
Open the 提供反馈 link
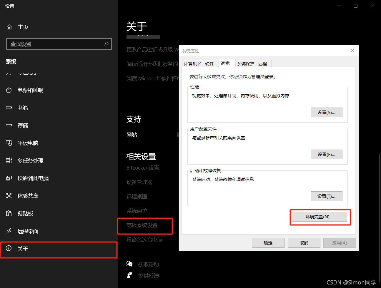[149, 276]
